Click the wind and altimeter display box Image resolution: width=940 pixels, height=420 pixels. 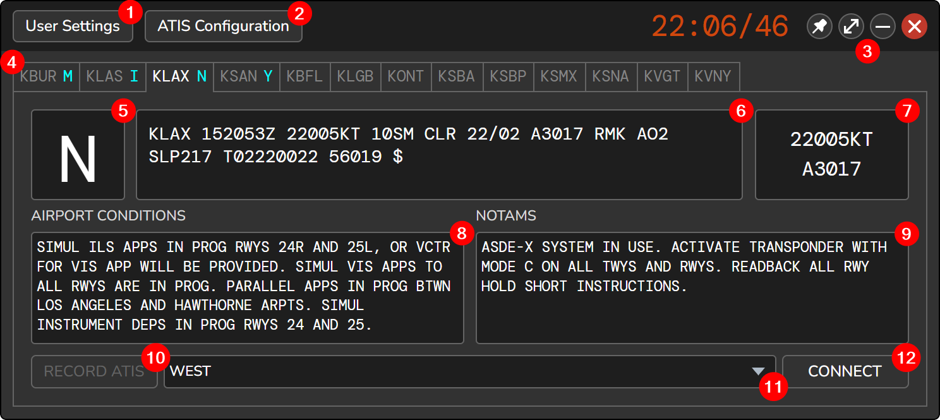tap(831, 155)
